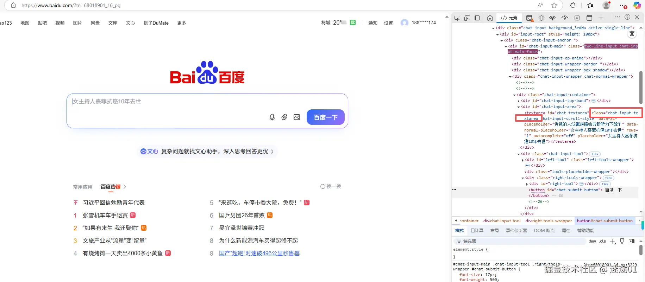Toggle device emulation in DevTools
This screenshot has width=645, height=282.
467,18
